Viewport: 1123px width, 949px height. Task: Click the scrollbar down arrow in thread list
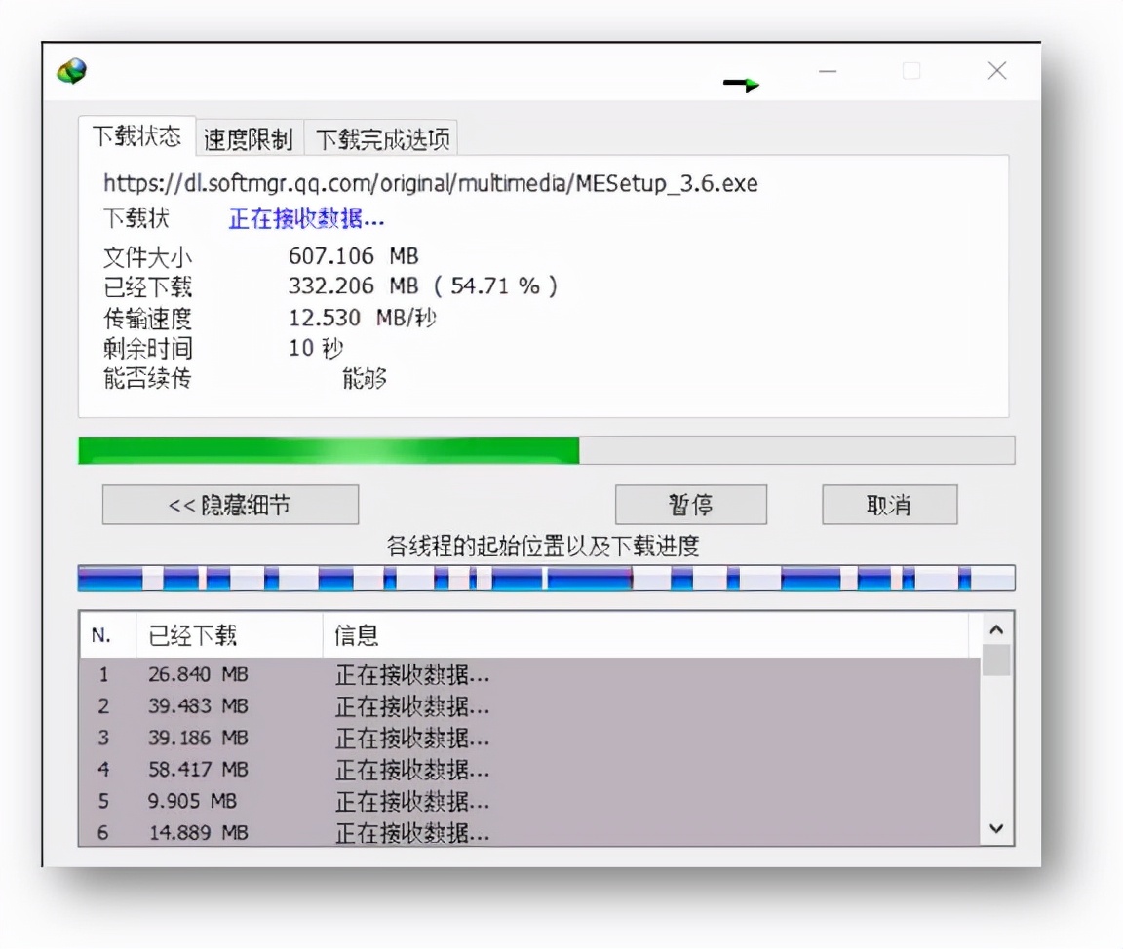coord(996,827)
